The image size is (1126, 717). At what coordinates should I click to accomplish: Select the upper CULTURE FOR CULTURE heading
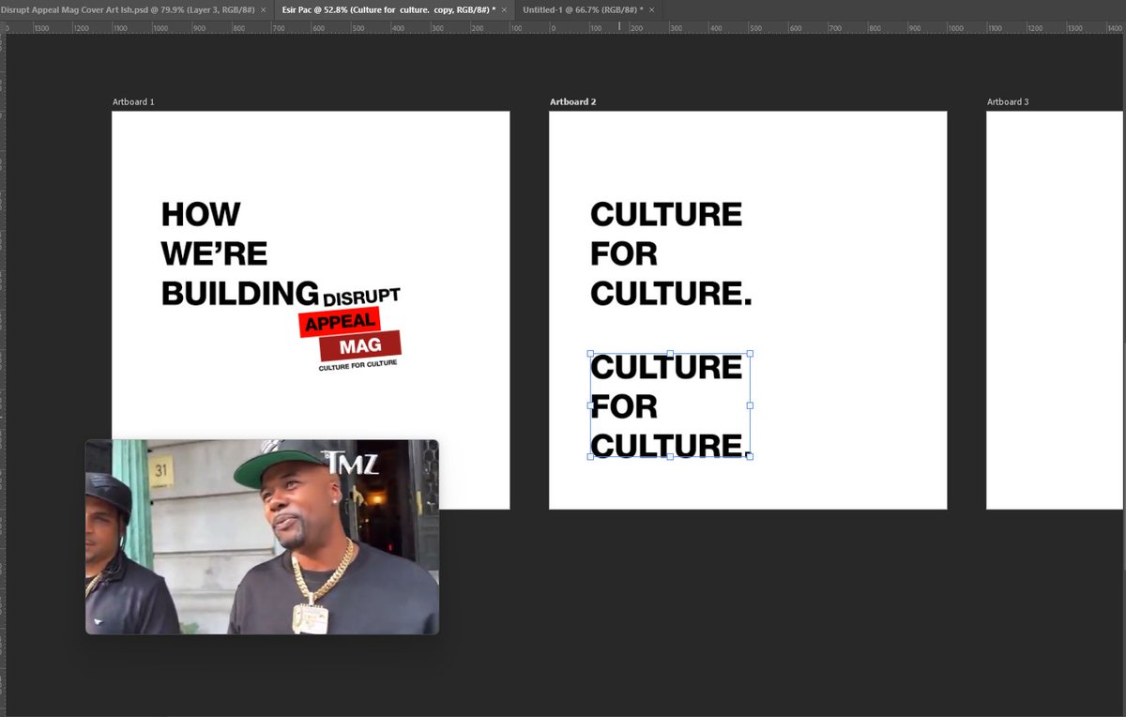(x=666, y=253)
